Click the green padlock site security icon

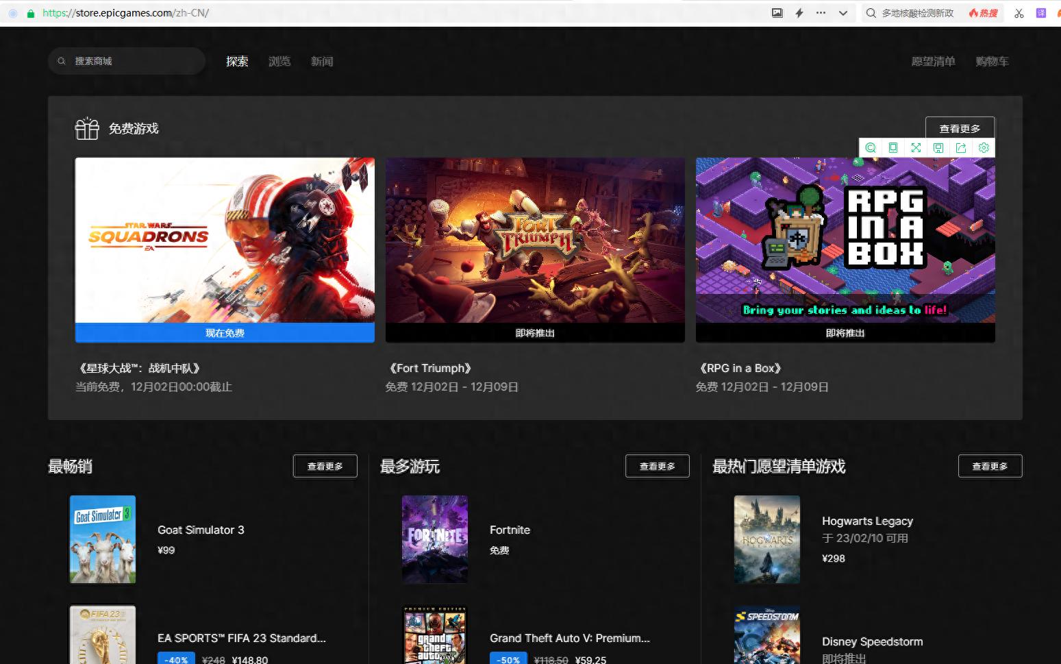tap(31, 13)
